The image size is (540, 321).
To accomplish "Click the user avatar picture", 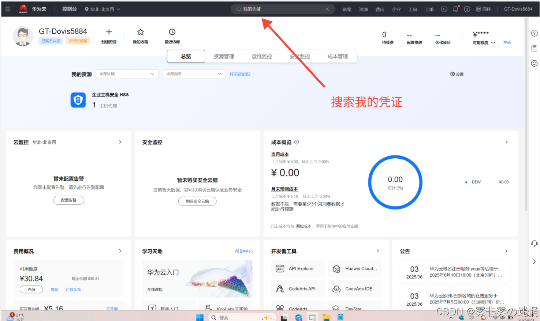I will 23,36.
